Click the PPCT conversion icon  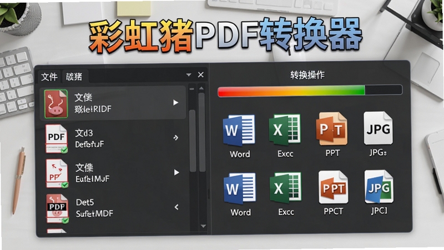click(x=333, y=187)
